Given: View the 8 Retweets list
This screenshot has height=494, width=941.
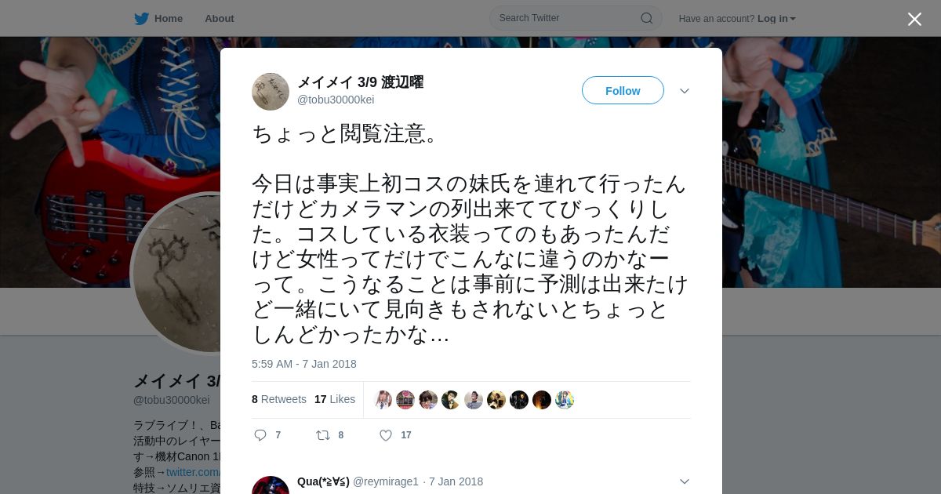Looking at the screenshot, I should (x=279, y=399).
